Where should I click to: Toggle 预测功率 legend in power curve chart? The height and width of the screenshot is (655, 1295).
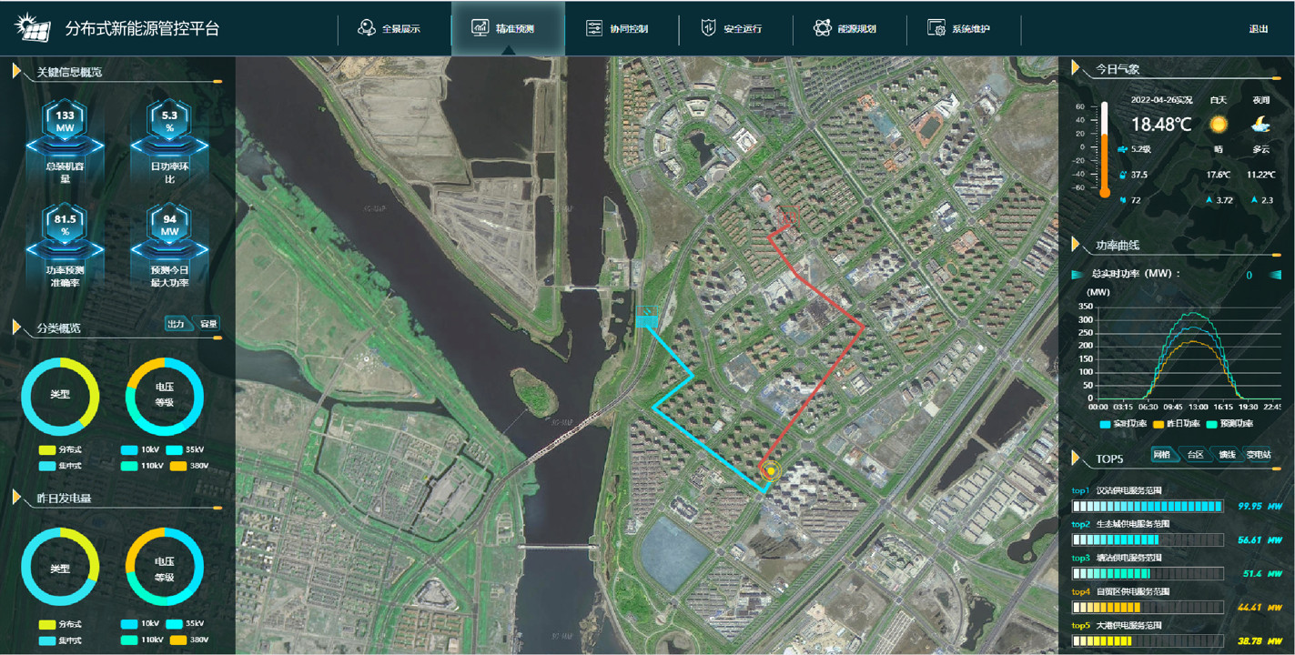1229,424
